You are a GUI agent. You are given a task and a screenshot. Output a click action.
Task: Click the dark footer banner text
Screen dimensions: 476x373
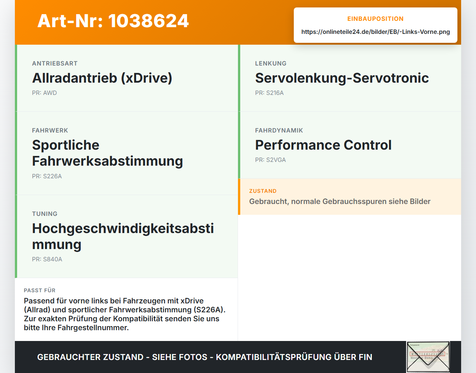coord(205,357)
